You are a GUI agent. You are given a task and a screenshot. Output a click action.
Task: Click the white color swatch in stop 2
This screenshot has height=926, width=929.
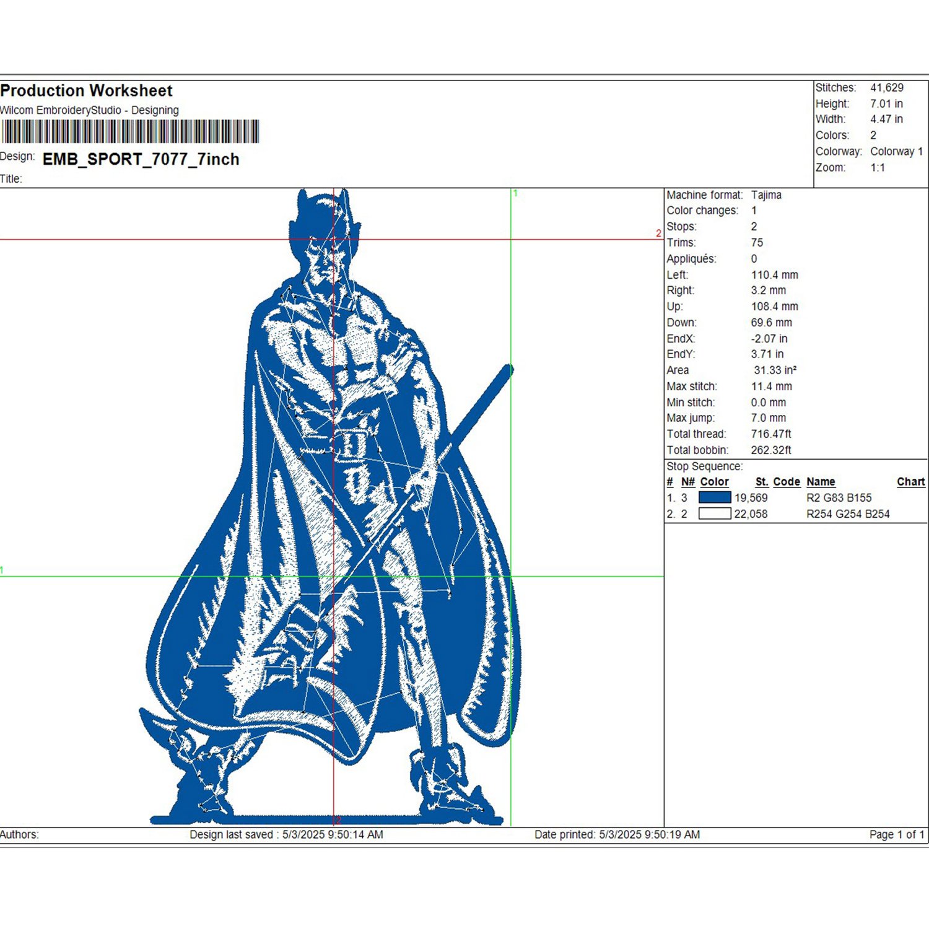pyautogui.click(x=715, y=513)
